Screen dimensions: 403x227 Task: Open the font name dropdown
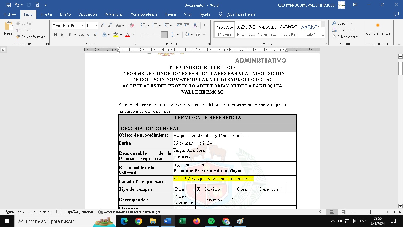point(83,26)
